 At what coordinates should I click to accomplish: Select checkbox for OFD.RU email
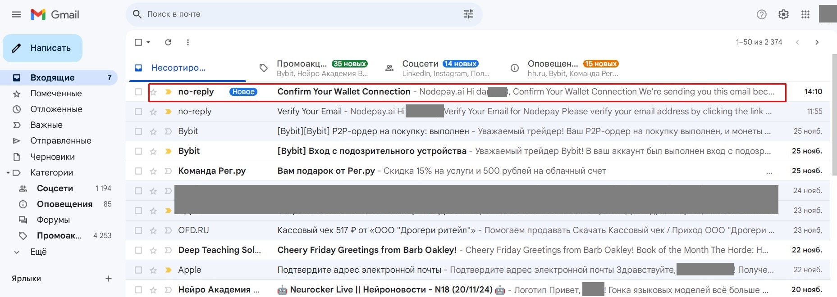[138, 230]
